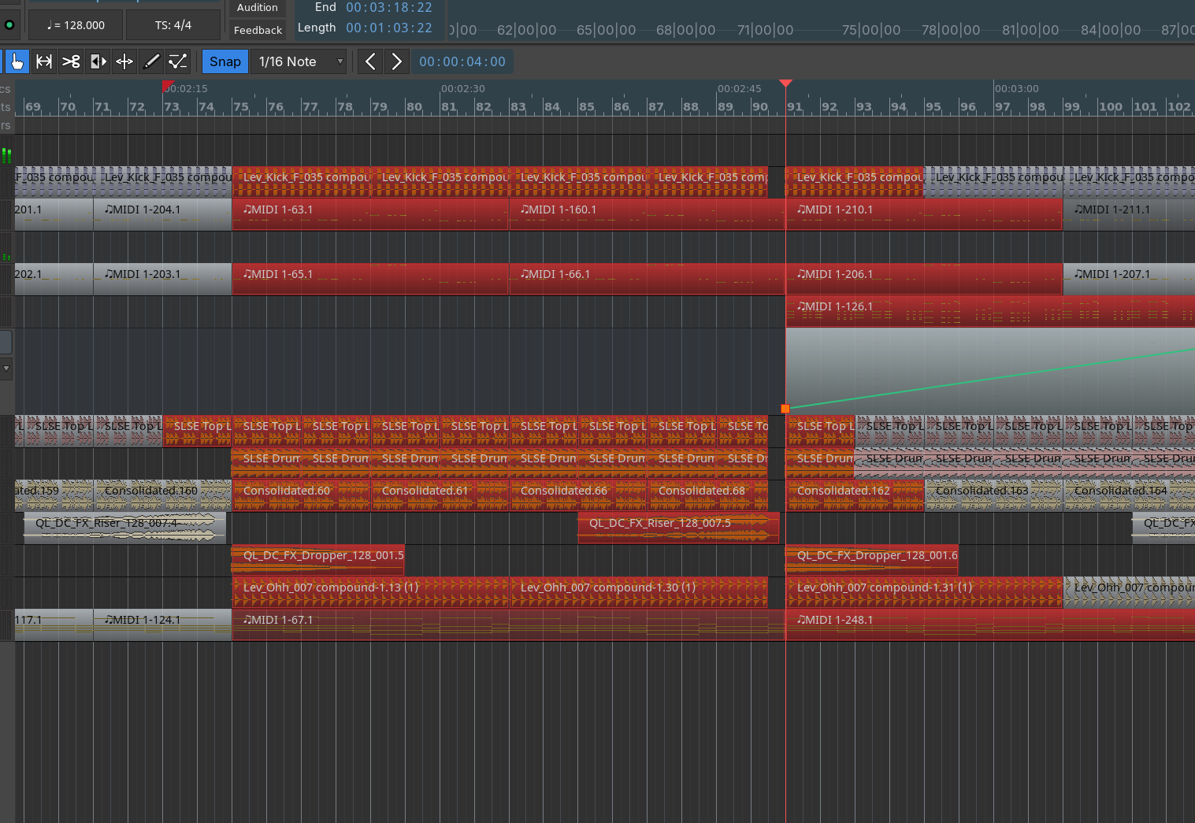Select the Grab (hand) tool
This screenshot has height=823, width=1195.
coord(17,61)
